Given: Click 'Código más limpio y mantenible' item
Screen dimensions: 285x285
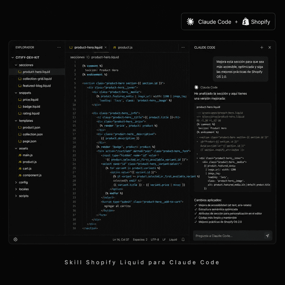Looking at the screenshot, I should pyautogui.click(x=217, y=218).
